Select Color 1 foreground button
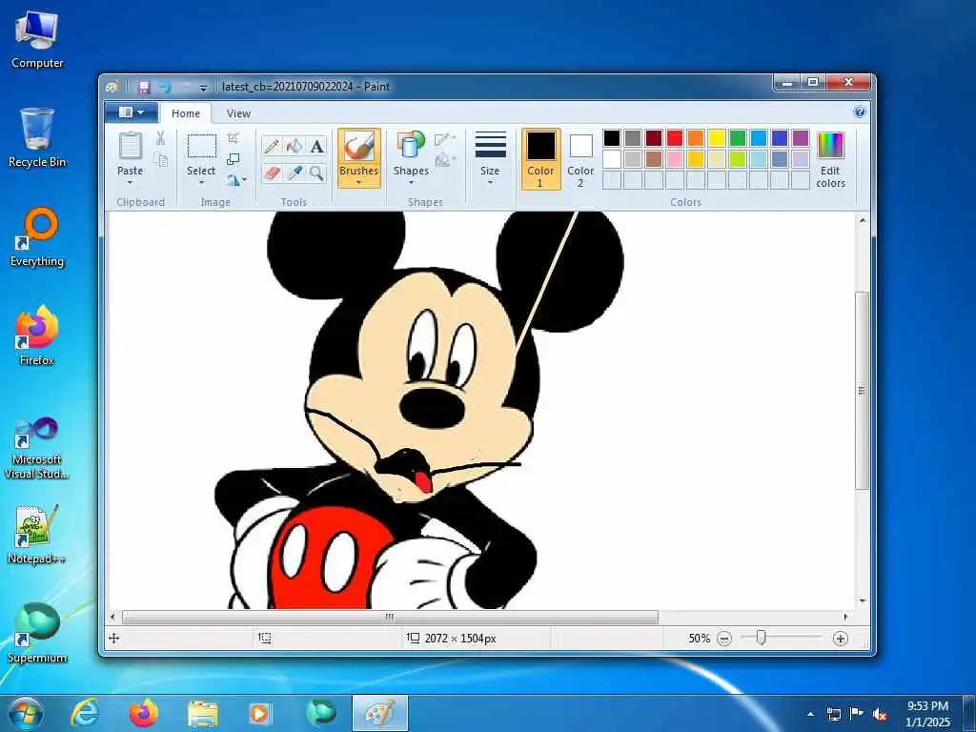976x732 pixels. (x=541, y=159)
